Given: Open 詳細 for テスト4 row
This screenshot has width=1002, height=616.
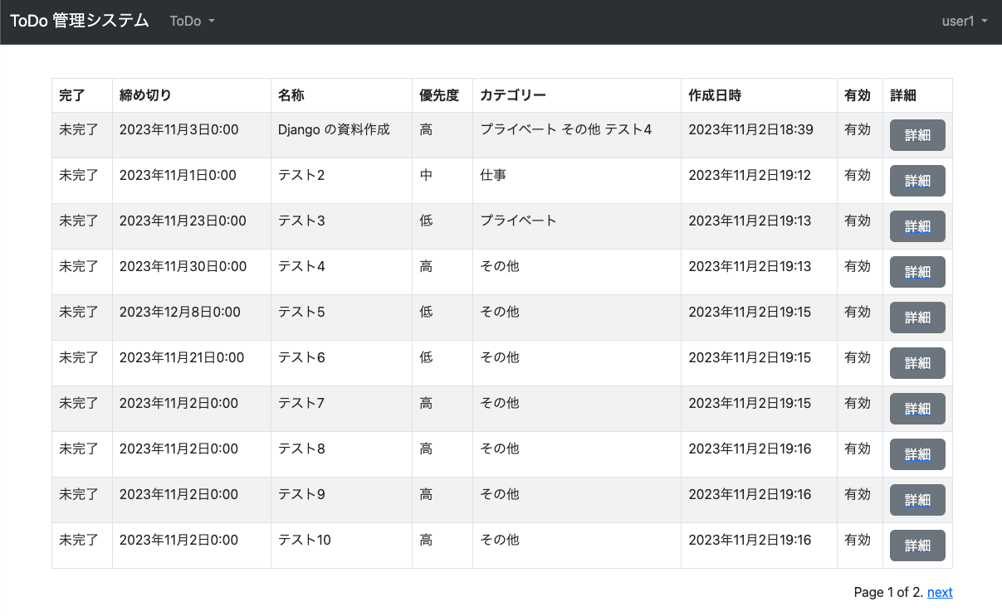Looking at the screenshot, I should tap(917, 272).
